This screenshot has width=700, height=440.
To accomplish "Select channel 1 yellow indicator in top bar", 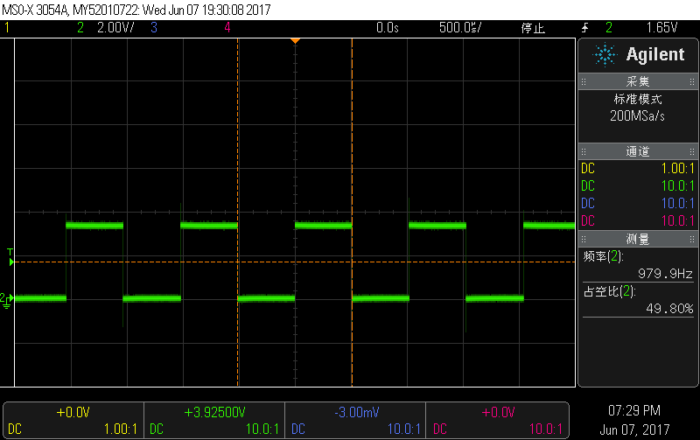I will coord(7,28).
